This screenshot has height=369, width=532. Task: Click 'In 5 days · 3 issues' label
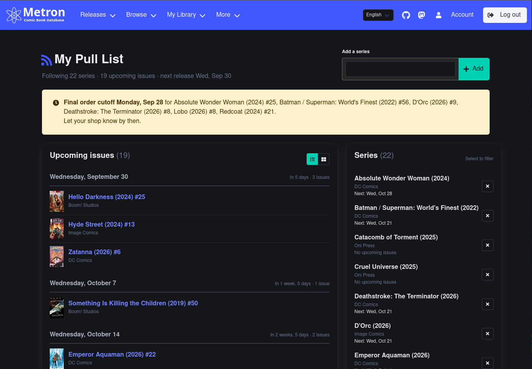coord(310,177)
